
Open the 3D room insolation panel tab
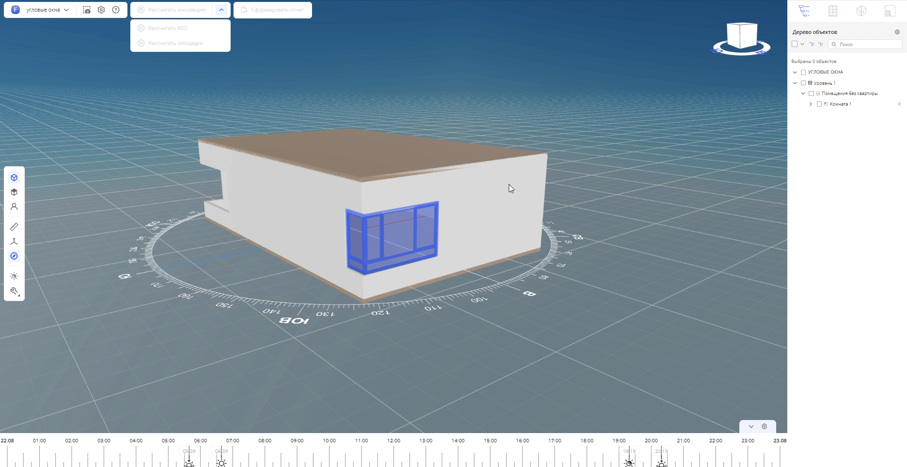point(861,11)
